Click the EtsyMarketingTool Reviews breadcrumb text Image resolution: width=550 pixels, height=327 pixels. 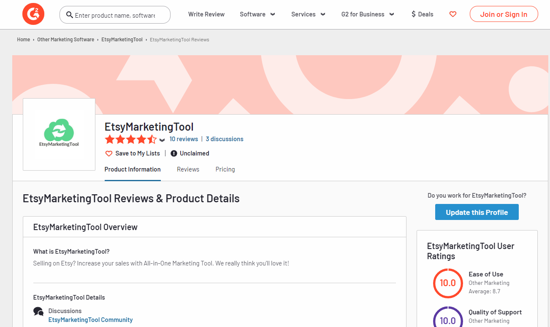tap(179, 40)
